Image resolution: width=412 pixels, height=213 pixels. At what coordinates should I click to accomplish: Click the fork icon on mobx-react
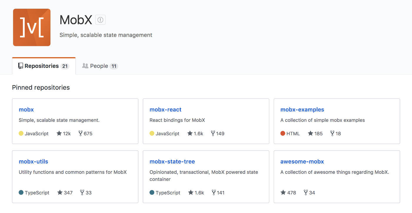[213, 133]
